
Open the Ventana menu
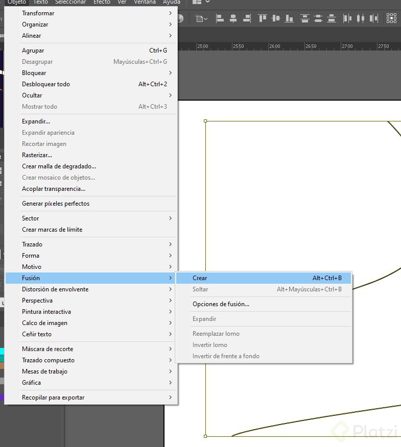click(145, 2)
